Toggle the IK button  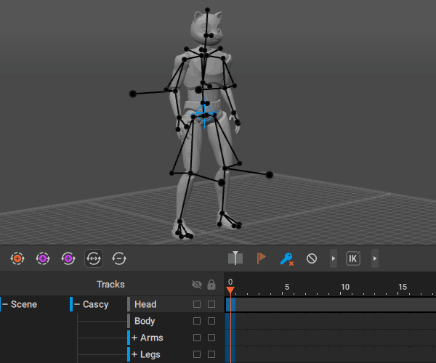pyautogui.click(x=353, y=258)
